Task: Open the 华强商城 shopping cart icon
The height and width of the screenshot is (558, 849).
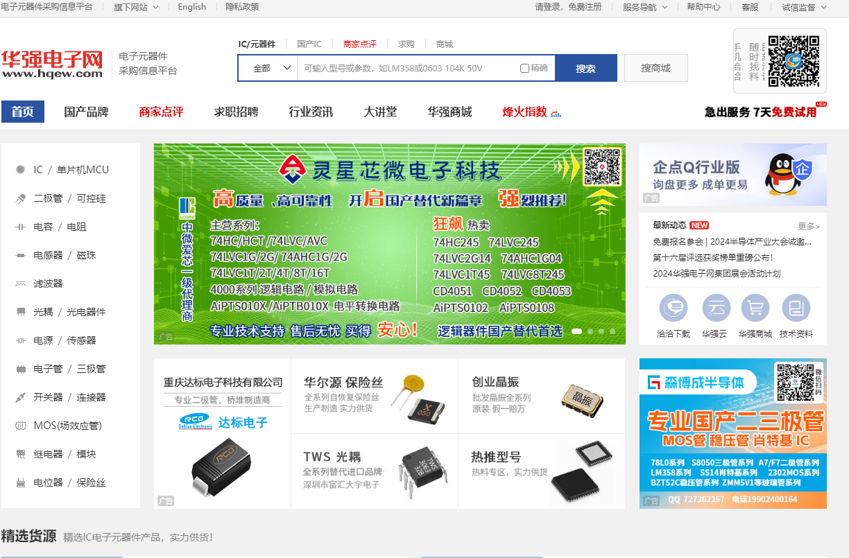Action: point(755,308)
